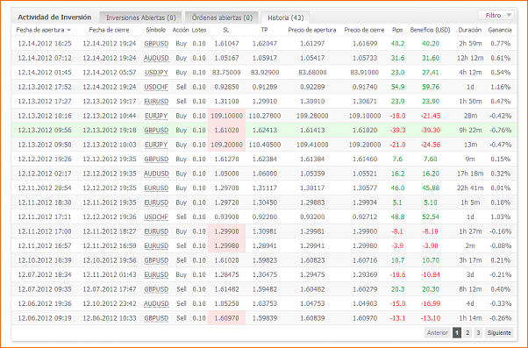Click highlighted SL cell 1.29980
This screenshot has width=528, height=348.
coord(226,246)
